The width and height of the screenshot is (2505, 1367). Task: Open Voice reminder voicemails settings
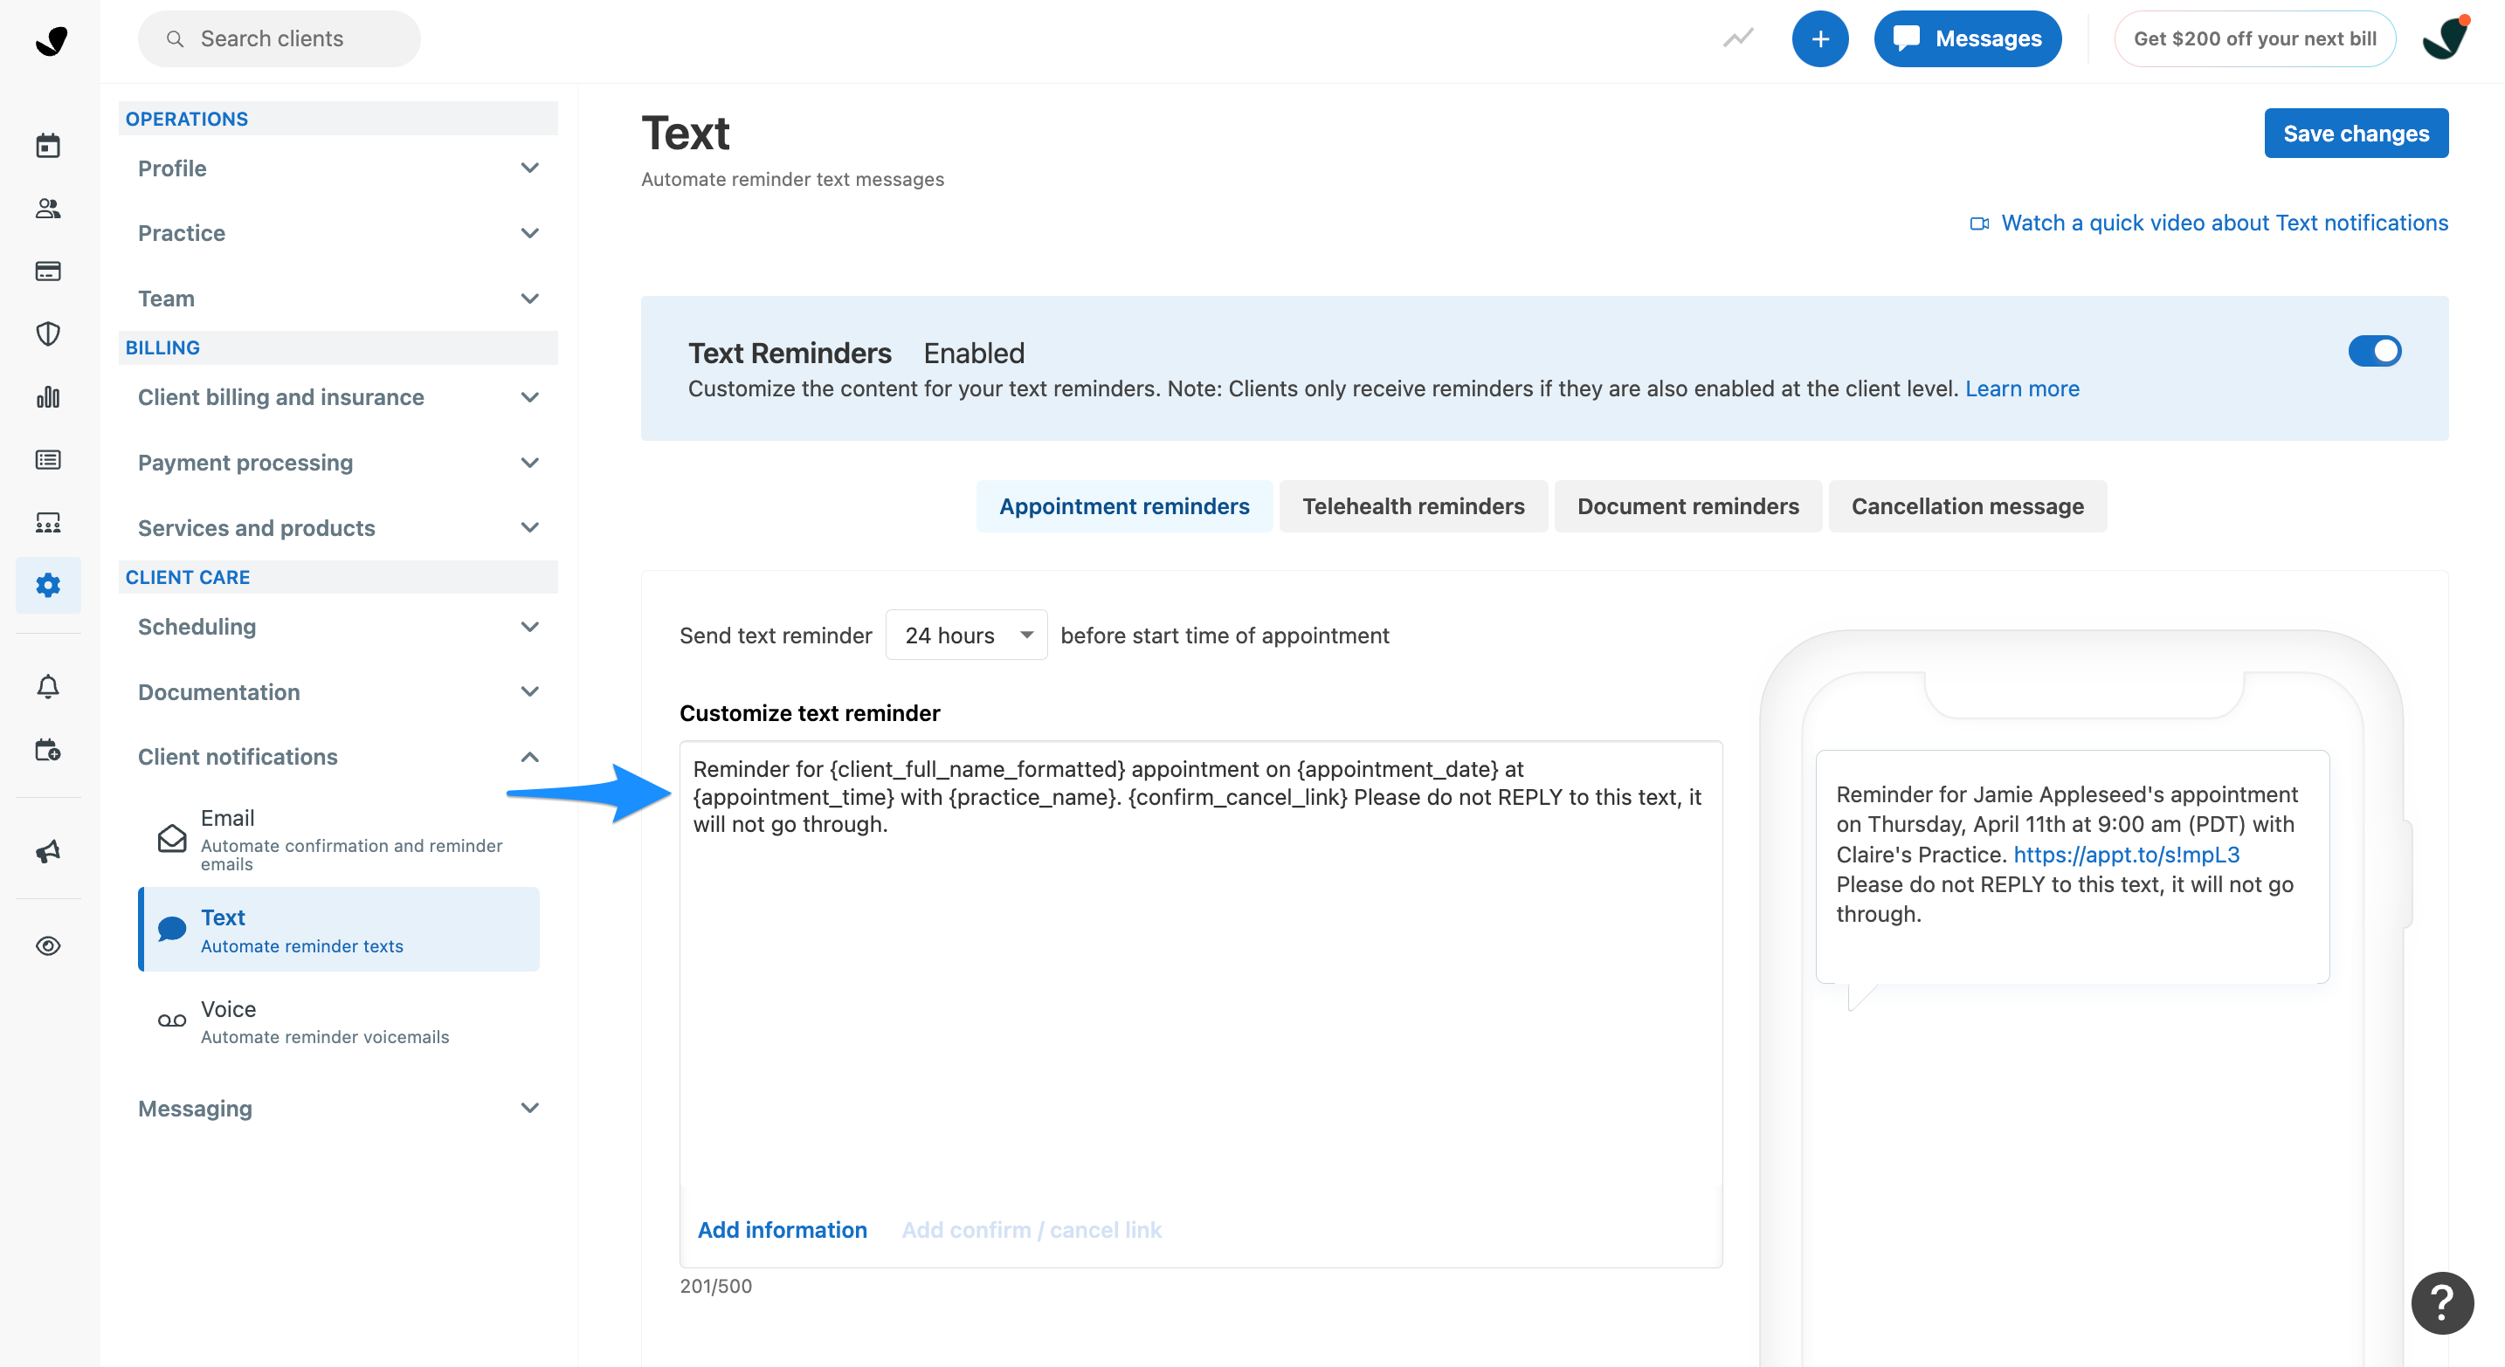pos(338,1021)
